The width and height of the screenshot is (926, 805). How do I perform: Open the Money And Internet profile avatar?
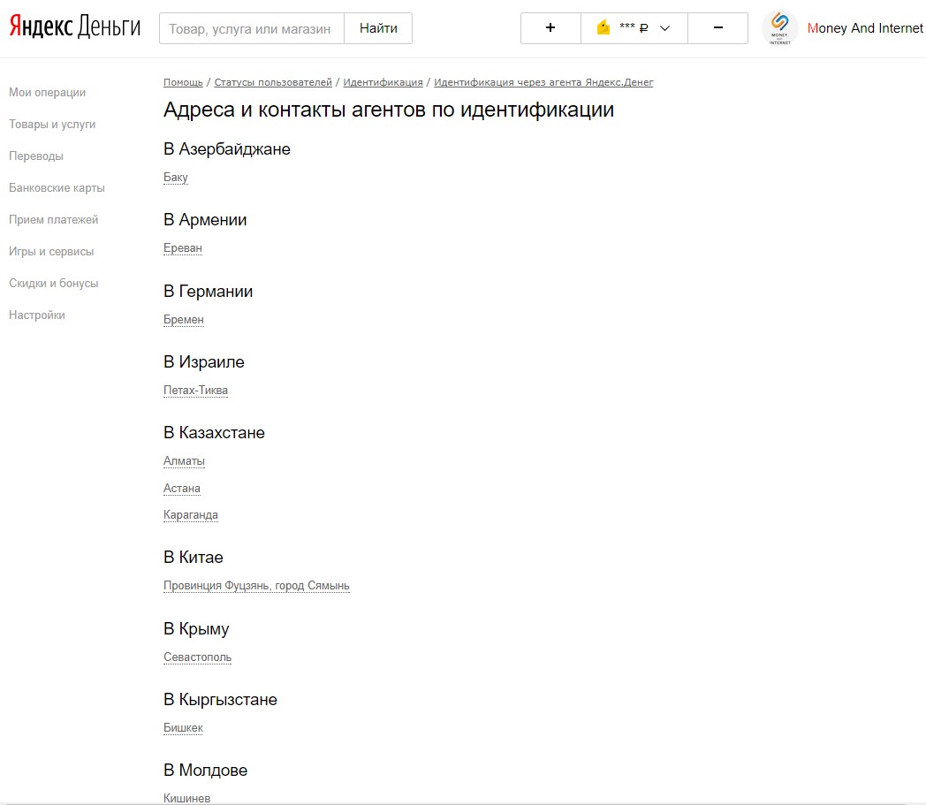click(779, 28)
